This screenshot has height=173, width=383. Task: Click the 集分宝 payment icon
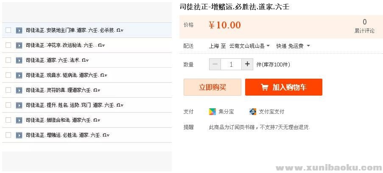pos(212,112)
